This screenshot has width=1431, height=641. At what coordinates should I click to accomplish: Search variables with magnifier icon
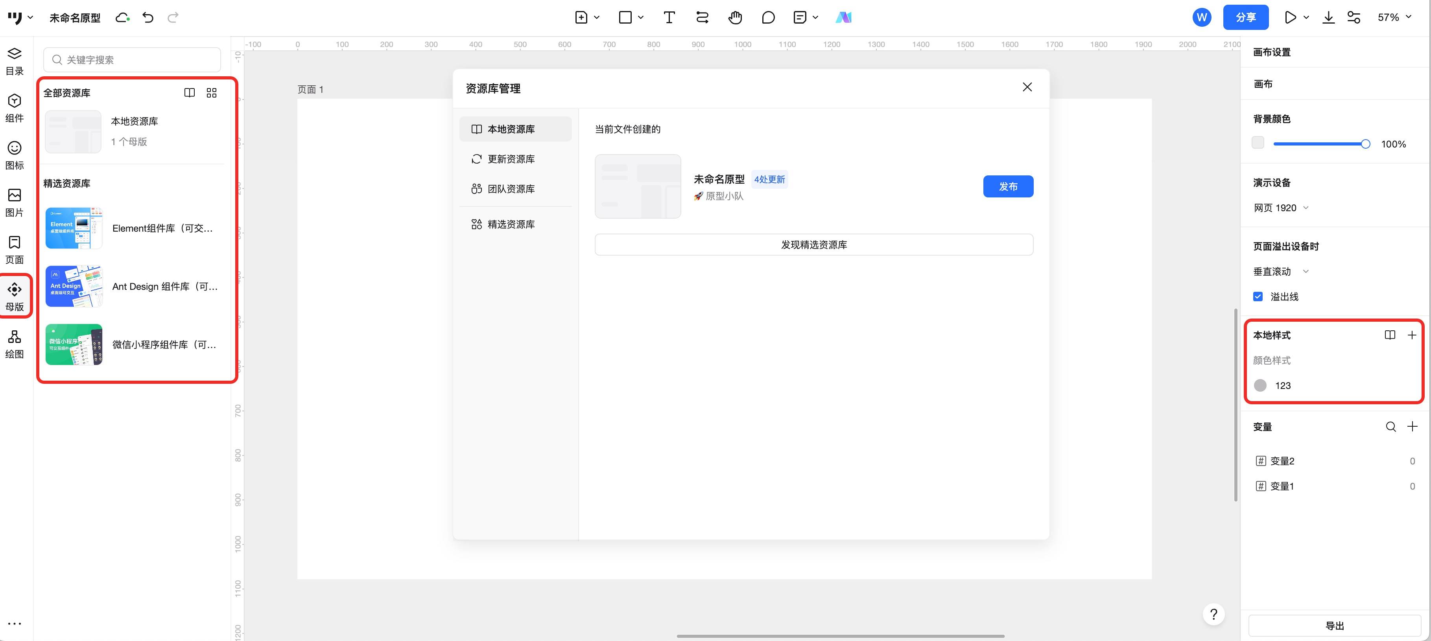click(x=1390, y=427)
